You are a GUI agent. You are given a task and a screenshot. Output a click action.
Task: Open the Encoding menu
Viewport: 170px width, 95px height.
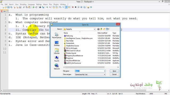[x=23, y=4]
